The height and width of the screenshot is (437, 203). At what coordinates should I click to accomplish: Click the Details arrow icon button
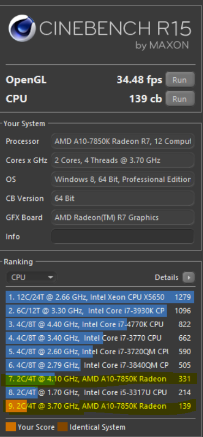188,278
